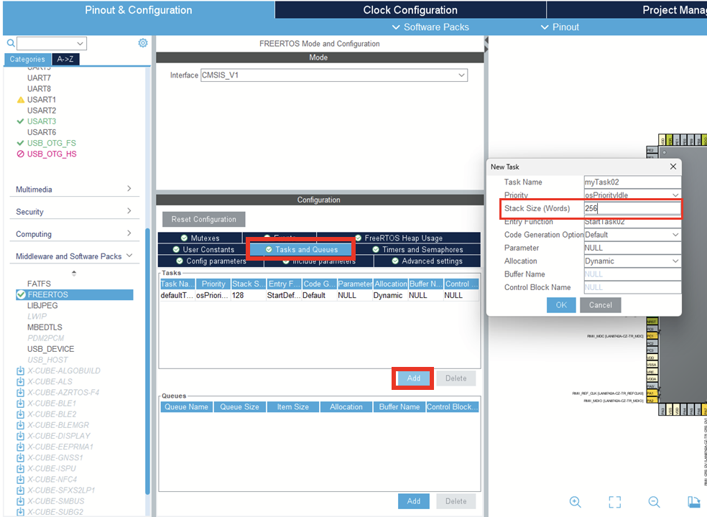Select the Categories tab

27,59
